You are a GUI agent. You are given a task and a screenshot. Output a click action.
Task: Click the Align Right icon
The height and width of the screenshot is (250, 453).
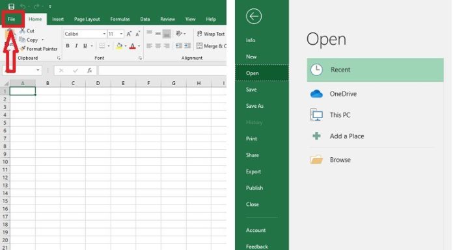(x=167, y=46)
